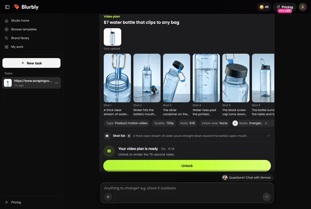Click the green ticket icon beside video plan ready

click(109, 151)
